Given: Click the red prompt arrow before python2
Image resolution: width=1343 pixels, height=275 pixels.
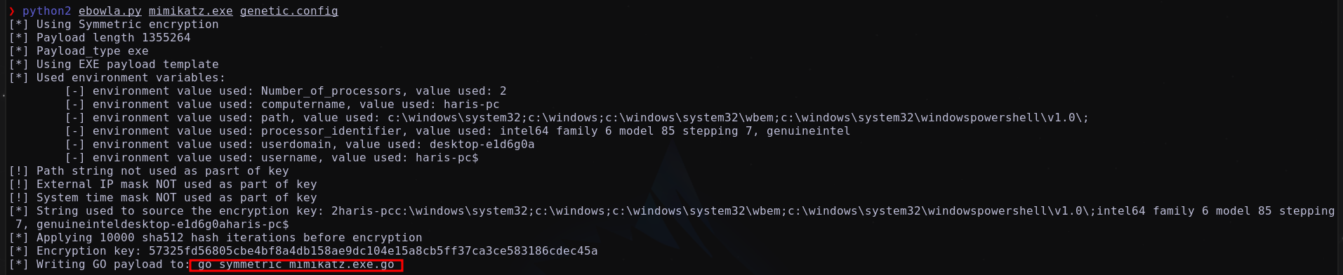Looking at the screenshot, I should (12, 11).
